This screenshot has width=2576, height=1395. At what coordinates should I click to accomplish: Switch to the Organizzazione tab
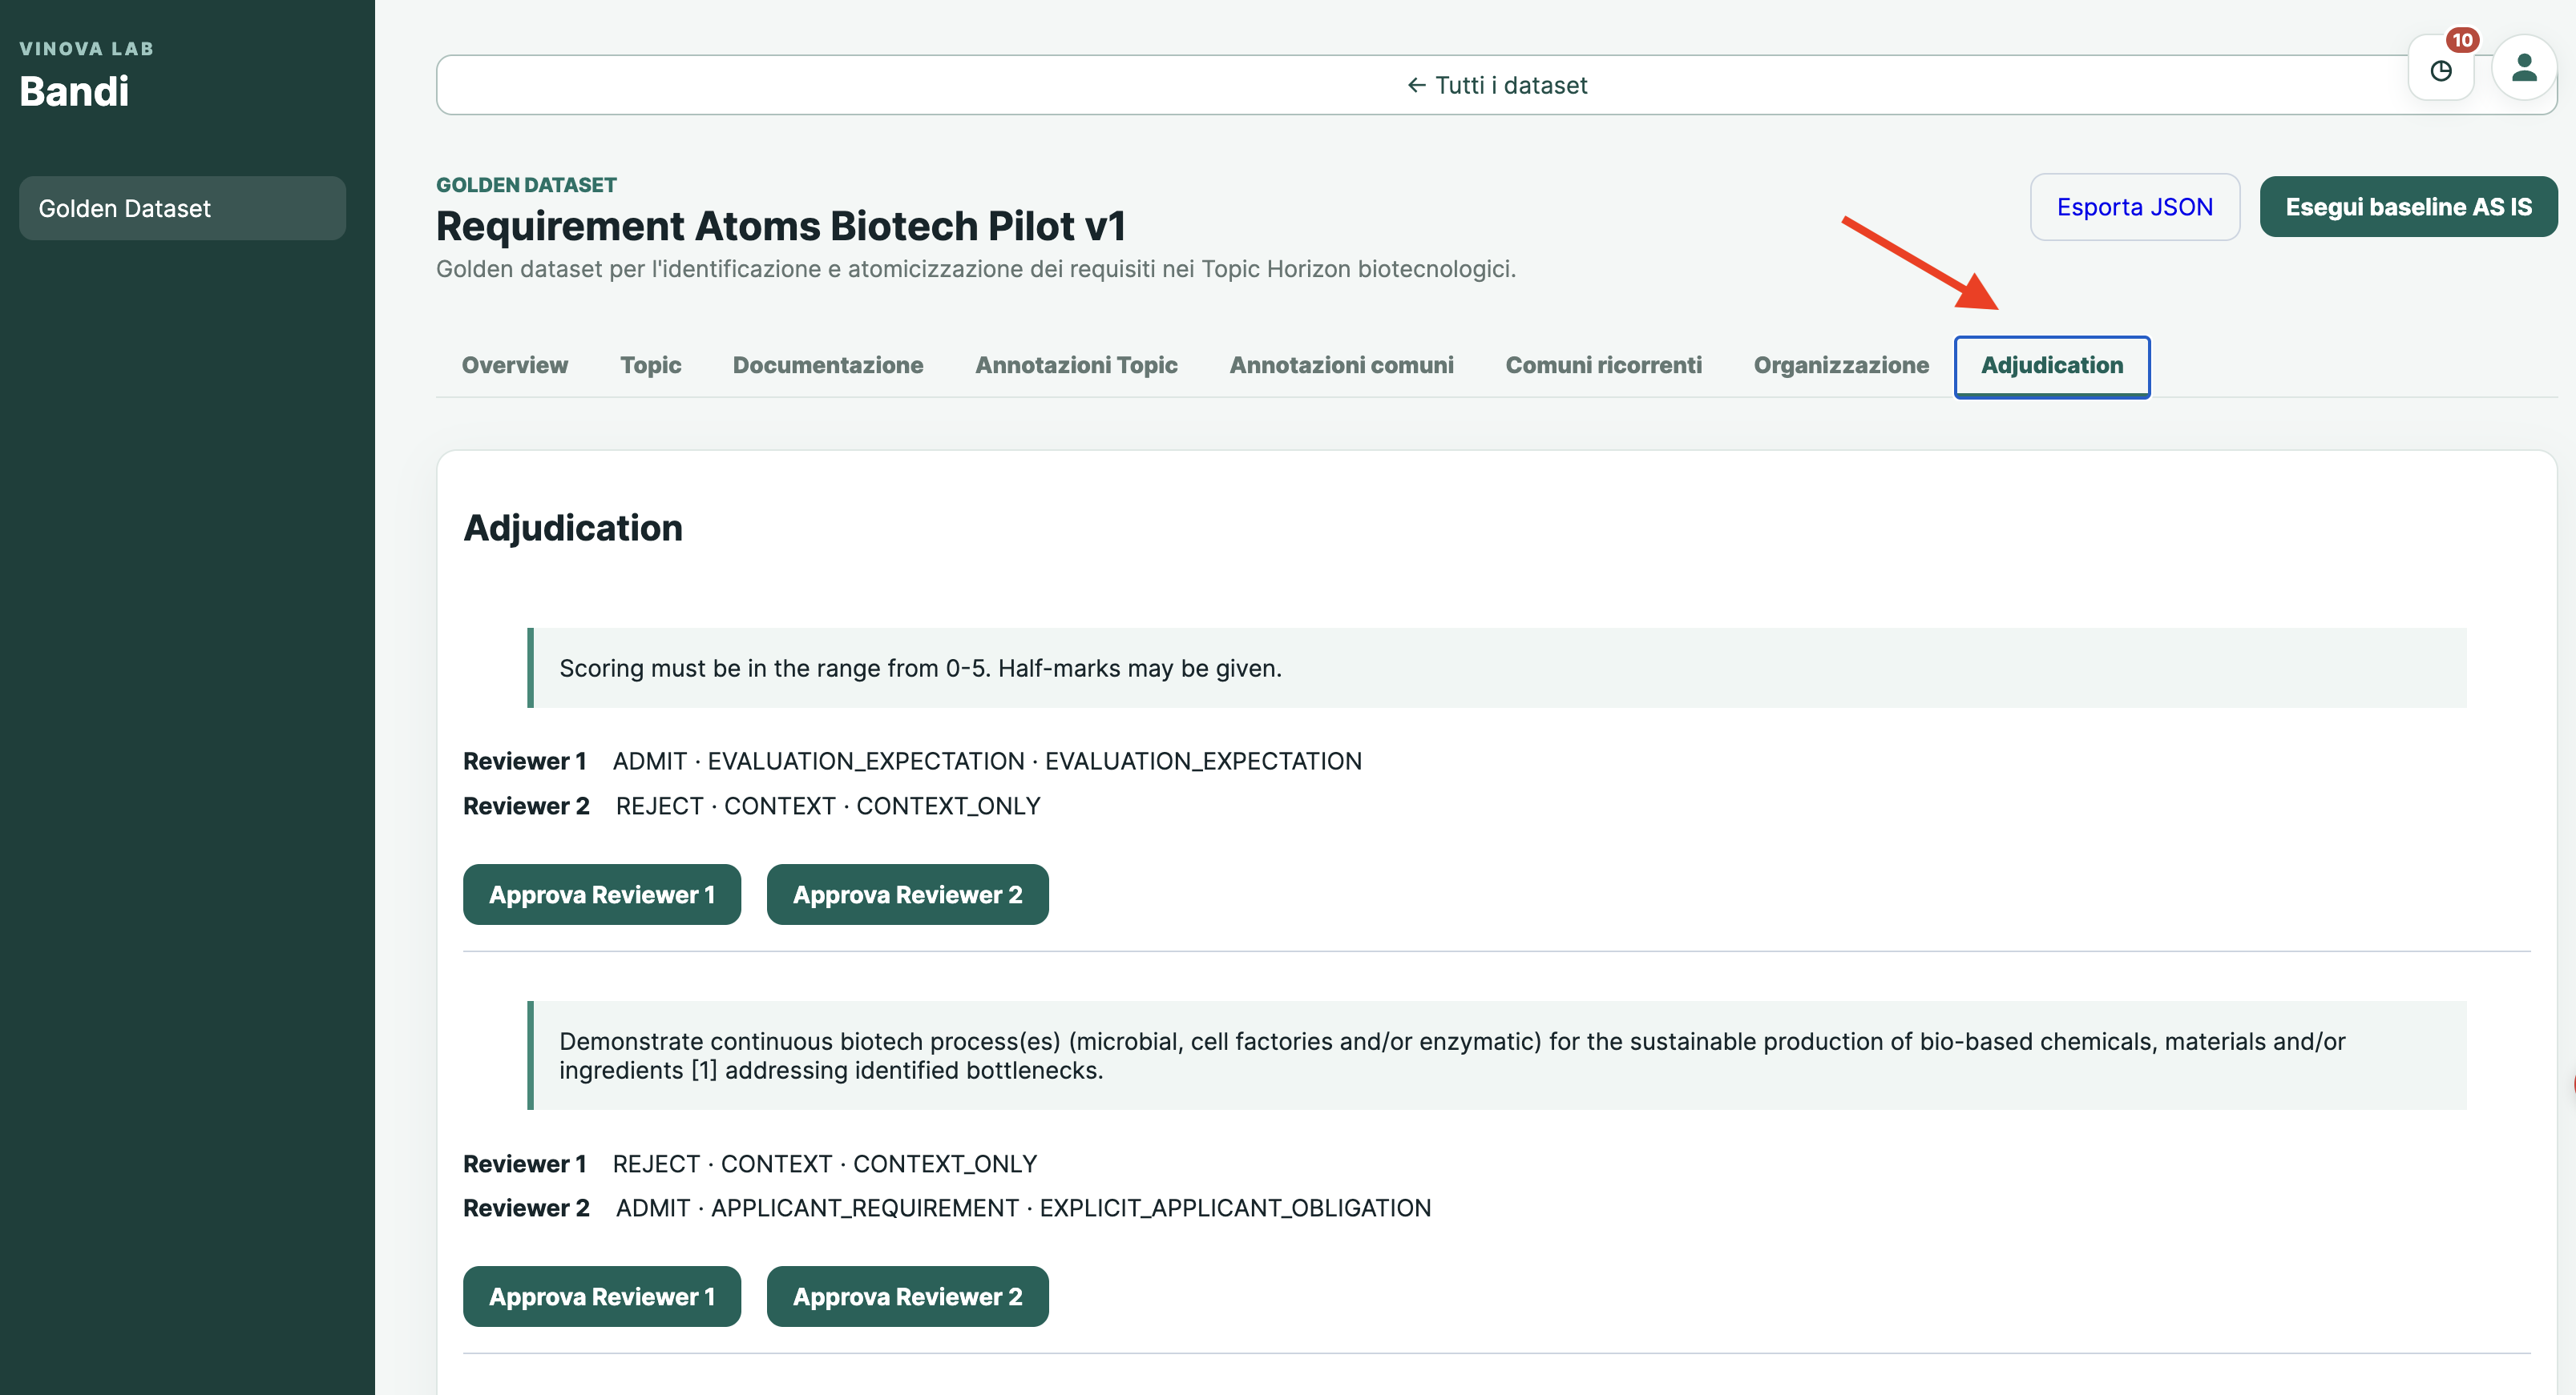[x=1841, y=364]
